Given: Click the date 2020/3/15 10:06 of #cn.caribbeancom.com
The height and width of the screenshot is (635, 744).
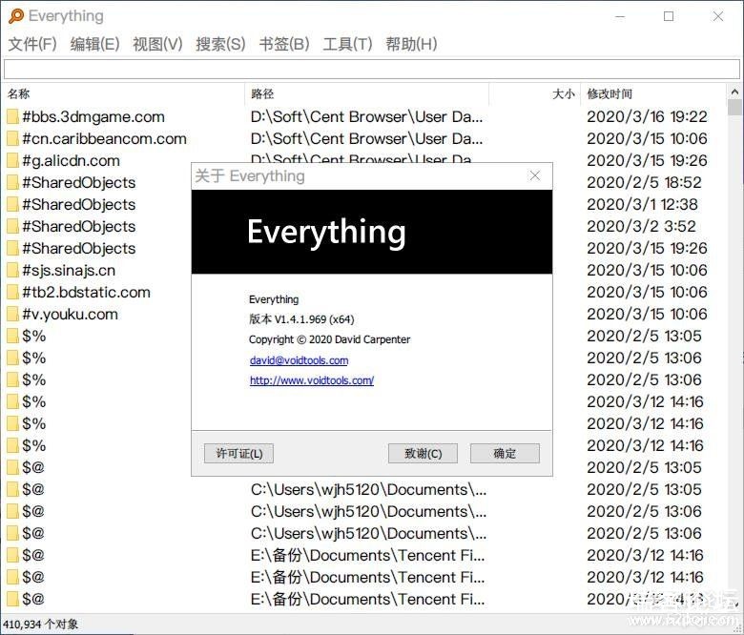Looking at the screenshot, I should click(x=648, y=138).
